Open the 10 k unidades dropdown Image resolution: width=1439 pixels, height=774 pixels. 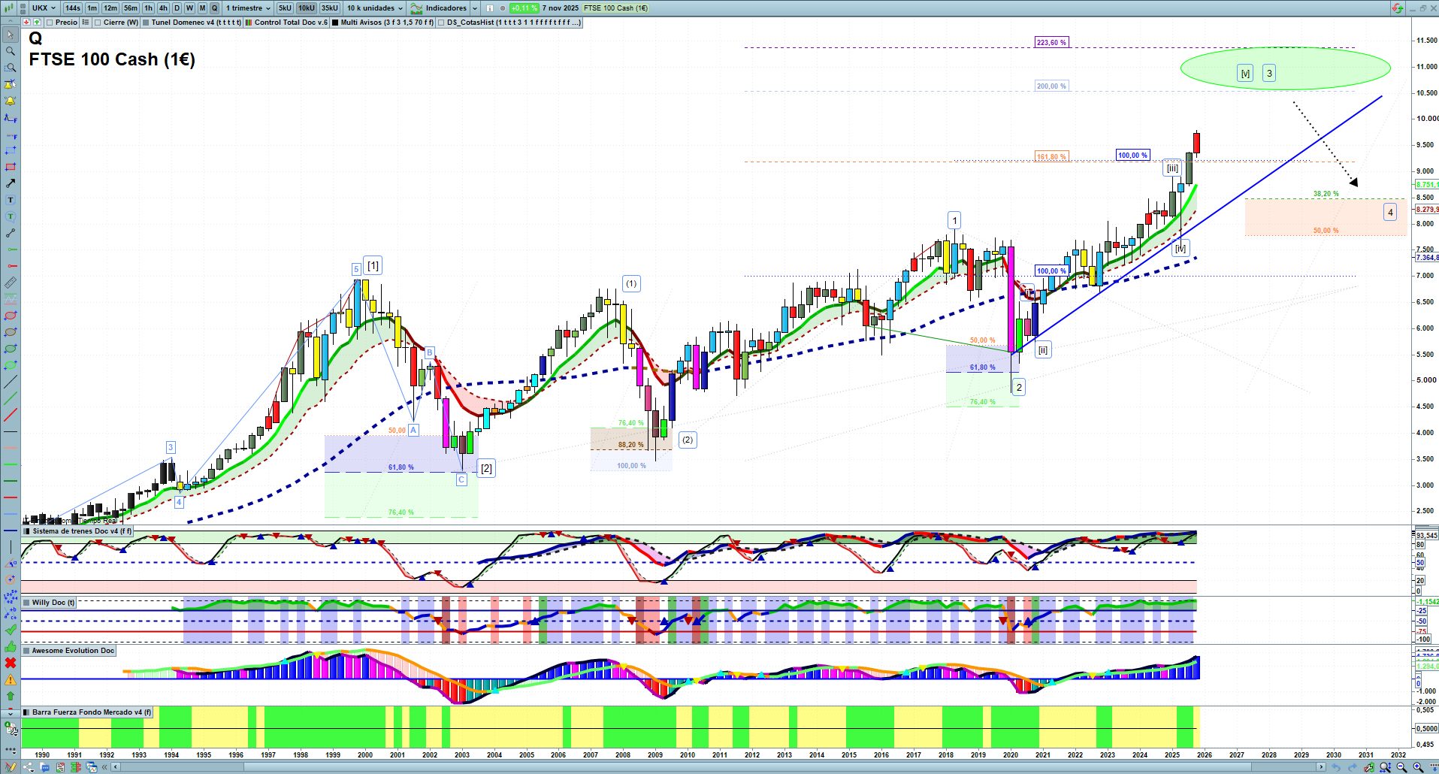(375, 8)
